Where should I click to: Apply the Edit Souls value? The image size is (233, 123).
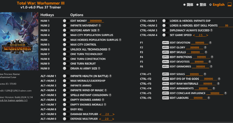click(166, 74)
